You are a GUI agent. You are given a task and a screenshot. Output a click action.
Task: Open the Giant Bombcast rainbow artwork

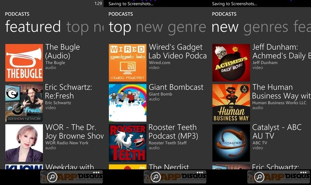127,103
